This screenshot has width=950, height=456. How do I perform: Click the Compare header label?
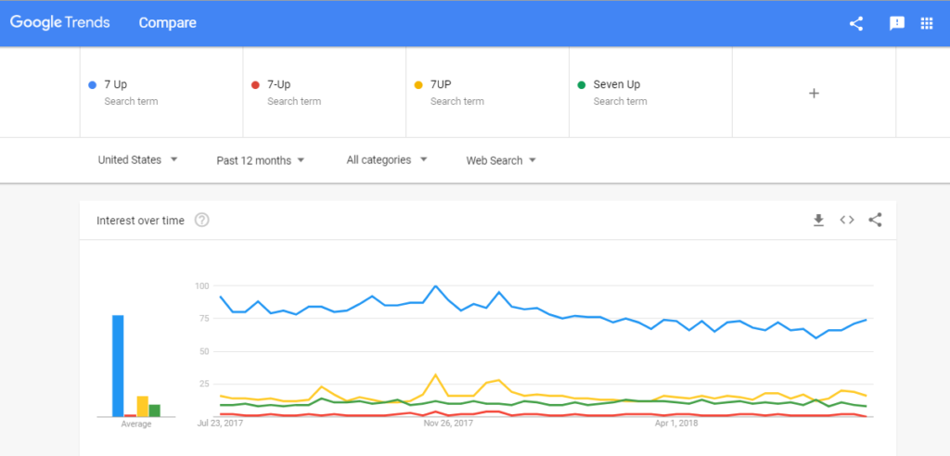[167, 23]
